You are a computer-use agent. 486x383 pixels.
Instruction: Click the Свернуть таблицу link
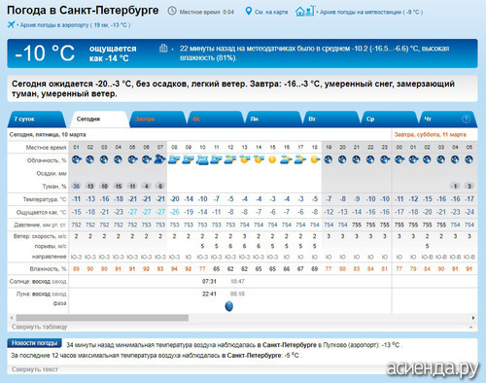(39, 327)
